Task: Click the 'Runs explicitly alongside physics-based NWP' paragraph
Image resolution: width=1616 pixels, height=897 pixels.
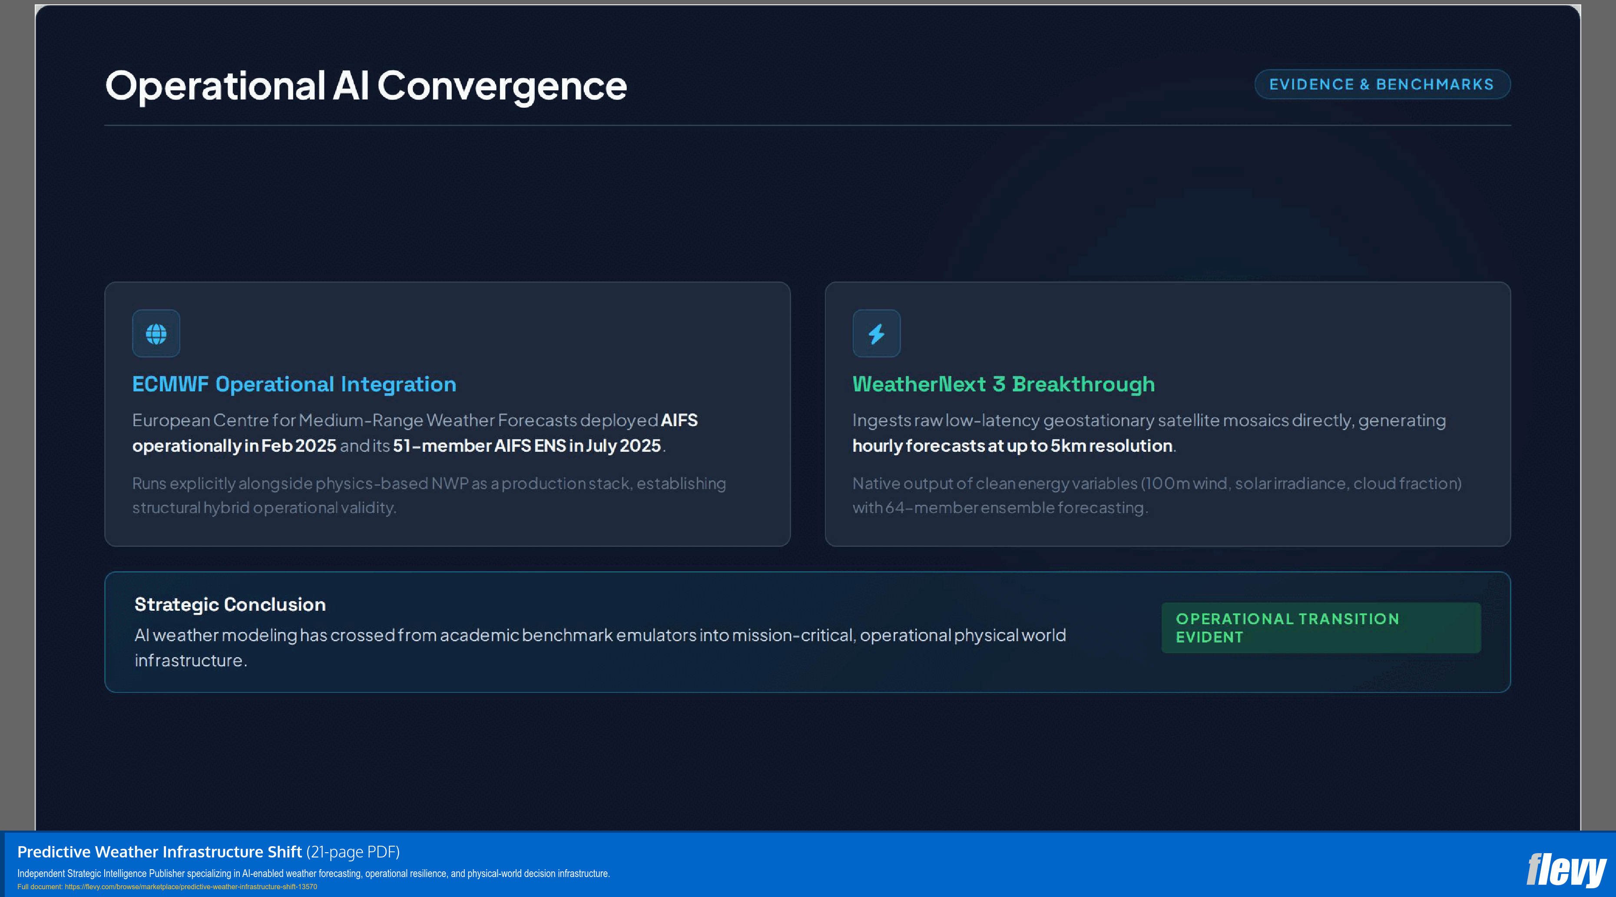Action: click(x=429, y=496)
